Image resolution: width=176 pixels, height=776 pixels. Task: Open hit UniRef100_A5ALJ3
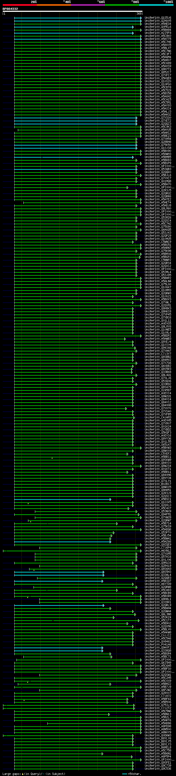[x=158, y=111]
